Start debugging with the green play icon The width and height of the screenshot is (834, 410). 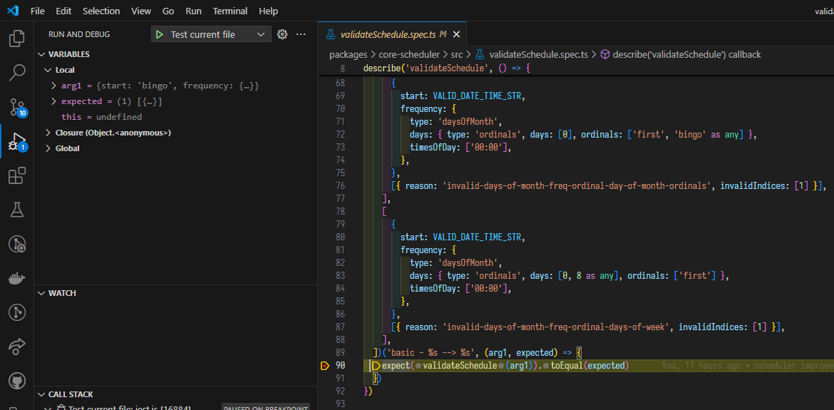[x=159, y=34]
